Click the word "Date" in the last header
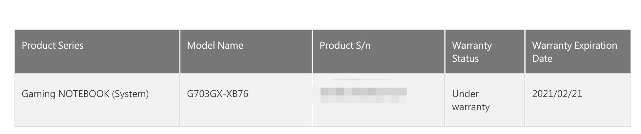 (x=542, y=59)
